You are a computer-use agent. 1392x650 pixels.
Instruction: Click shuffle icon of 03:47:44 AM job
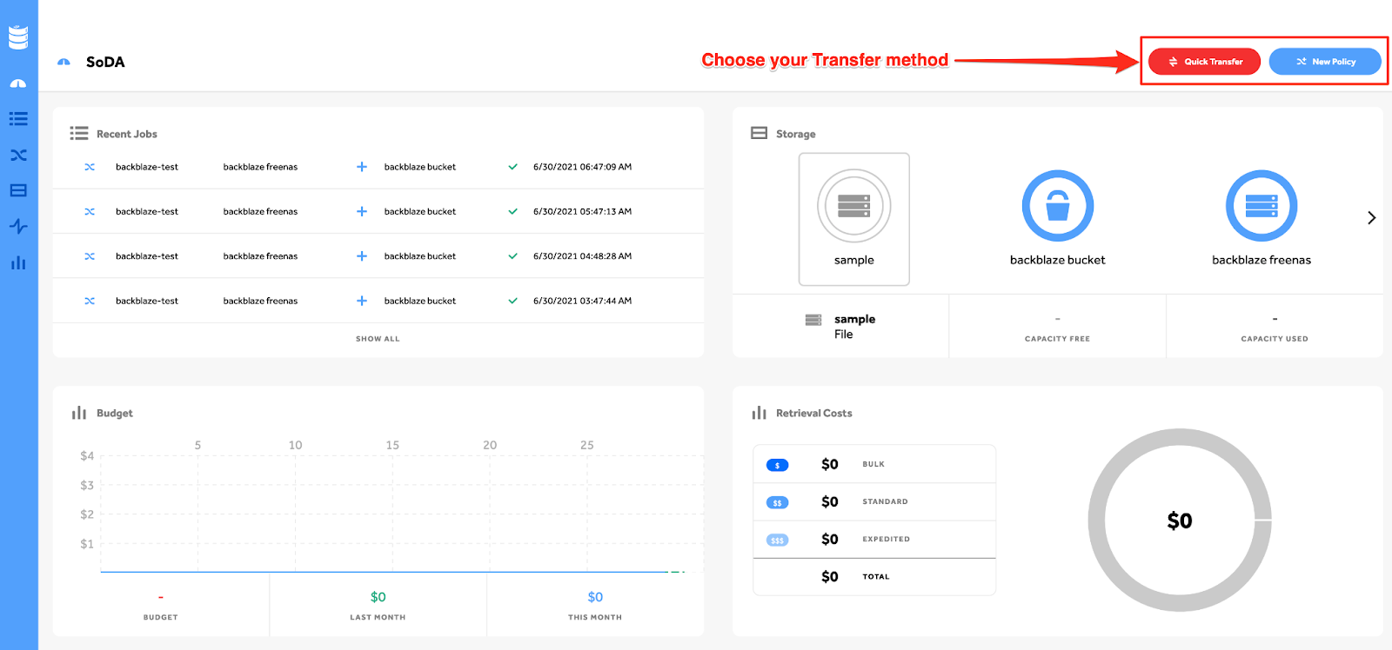pos(90,301)
